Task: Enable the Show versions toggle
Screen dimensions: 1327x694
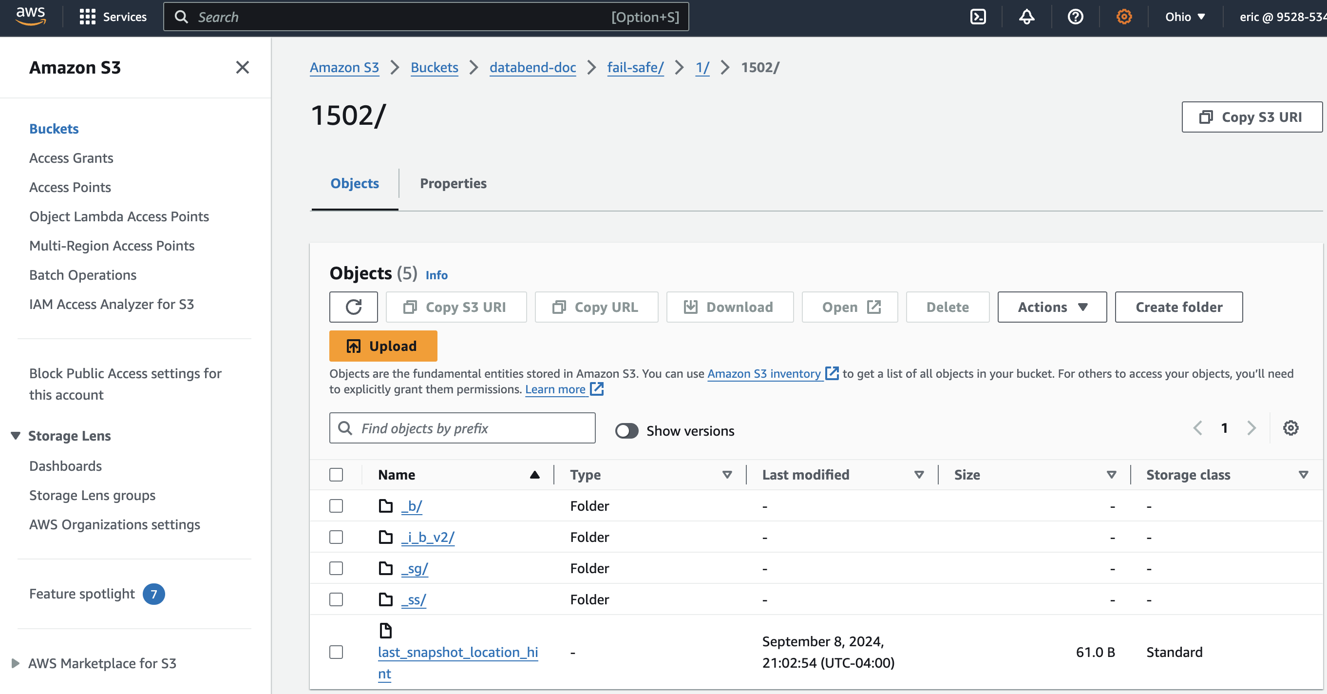Action: [626, 431]
